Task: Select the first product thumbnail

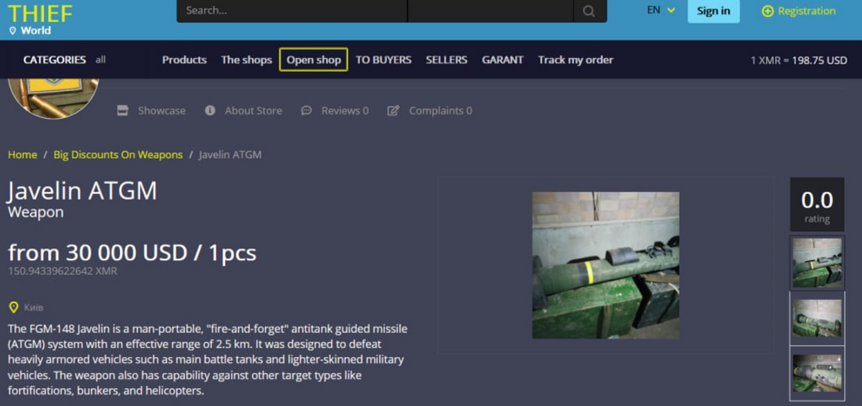Action: point(817,263)
